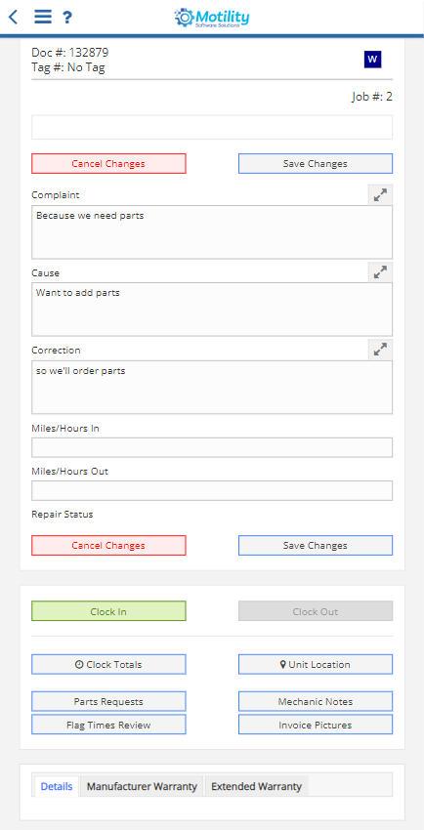Image resolution: width=424 pixels, height=830 pixels.
Task: Expand the Correction text box
Action: (x=380, y=350)
